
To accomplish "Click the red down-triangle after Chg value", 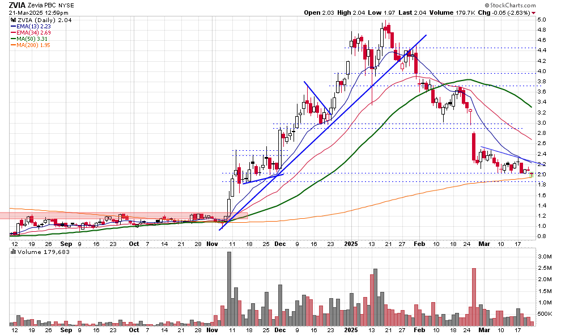I will pos(533,12).
